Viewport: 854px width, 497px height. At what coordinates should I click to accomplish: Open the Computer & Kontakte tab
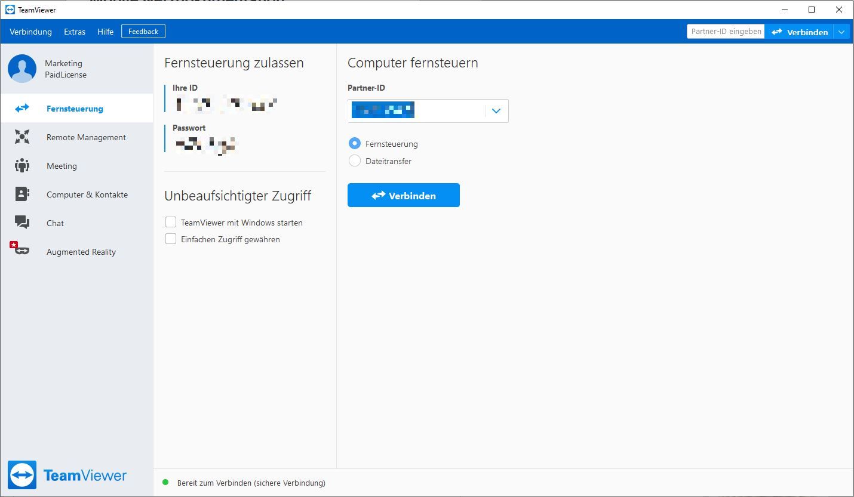[x=76, y=195]
